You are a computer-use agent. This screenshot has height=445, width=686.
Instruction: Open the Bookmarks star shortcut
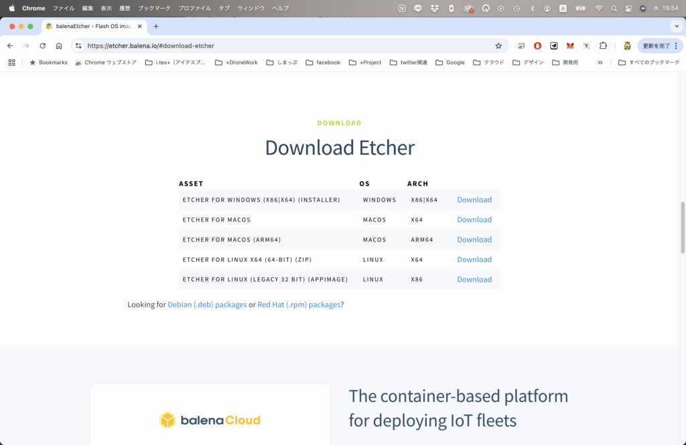point(48,62)
